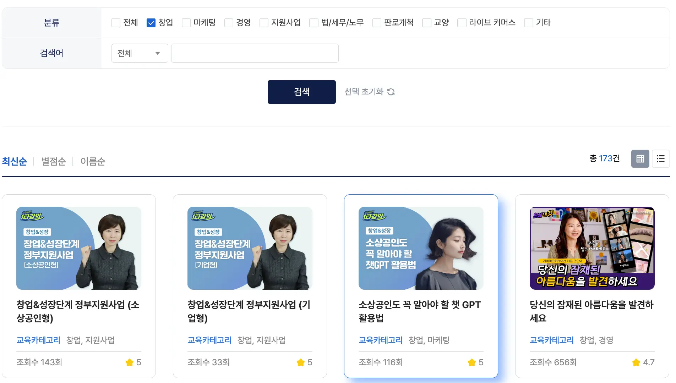Viewport: 676px width, 383px height.
Task: Check the 기타 category option
Action: click(x=528, y=22)
